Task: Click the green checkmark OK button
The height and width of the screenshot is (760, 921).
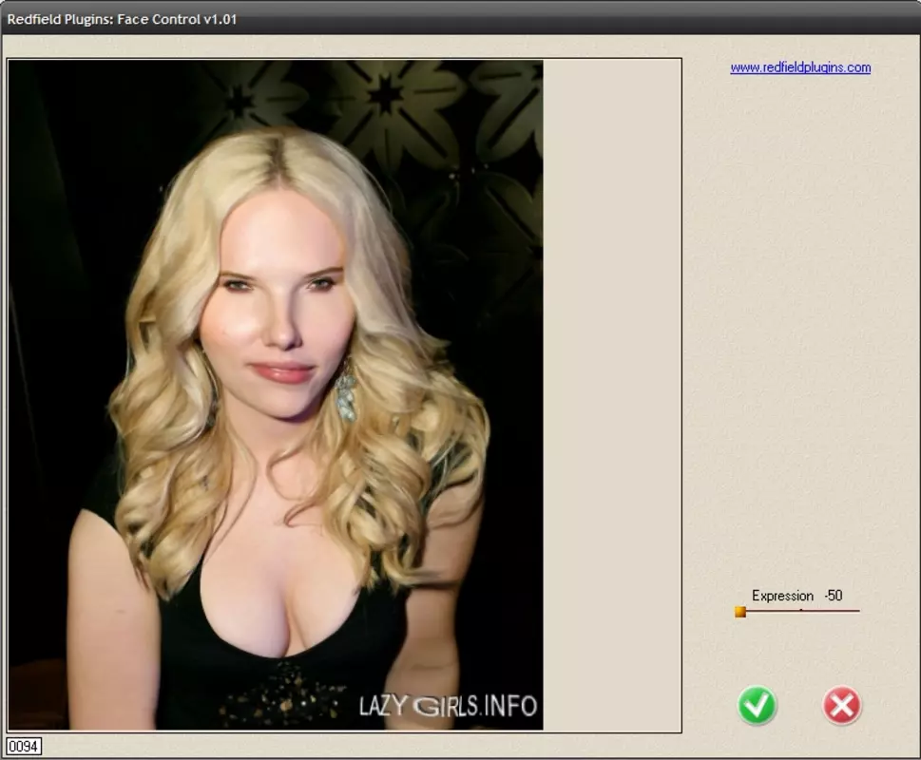Action: (757, 705)
